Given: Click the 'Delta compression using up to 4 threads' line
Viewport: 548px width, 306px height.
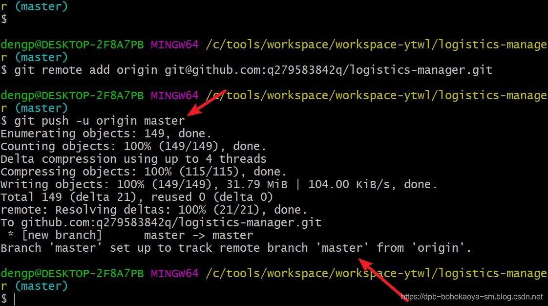Looking at the screenshot, I should tap(133, 159).
